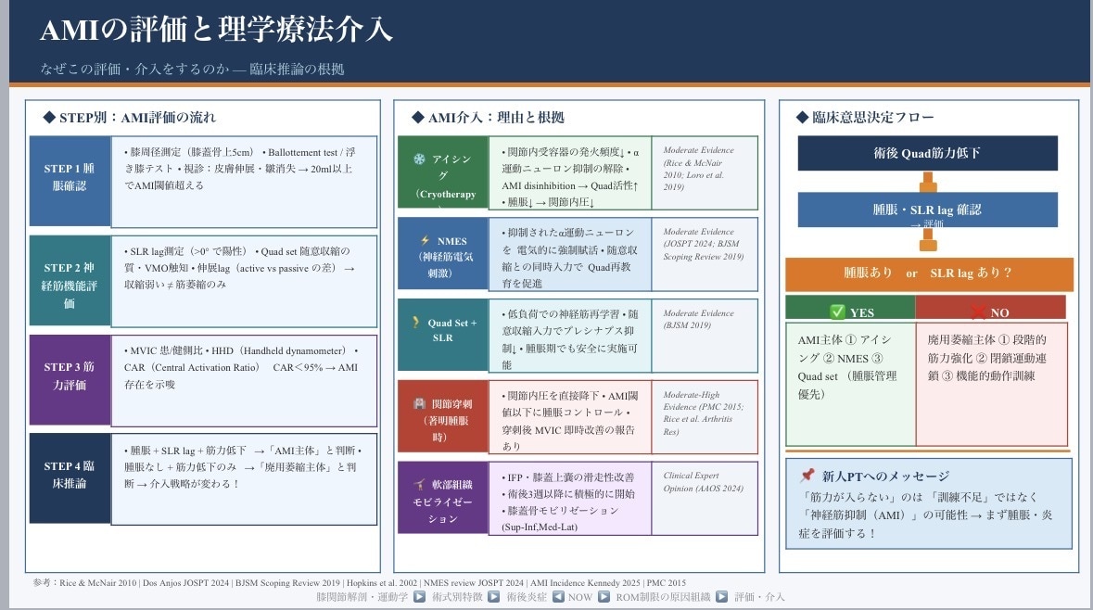This screenshot has height=610, width=1093.
Task: Click the なぜこの評価・介入をするのか subtitle
Action: coord(193,69)
